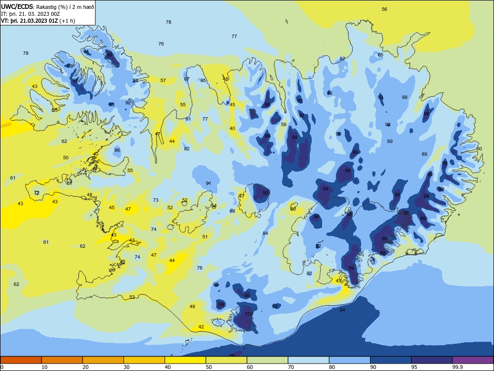Click the '84' humidity value on the map
Image resolution: width=494 pixels, height=371 pixels.
265,233
